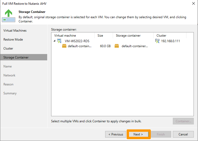The width and height of the screenshot is (198, 141).
Task: Sort by the Cluster column header
Action: [x=170, y=36]
